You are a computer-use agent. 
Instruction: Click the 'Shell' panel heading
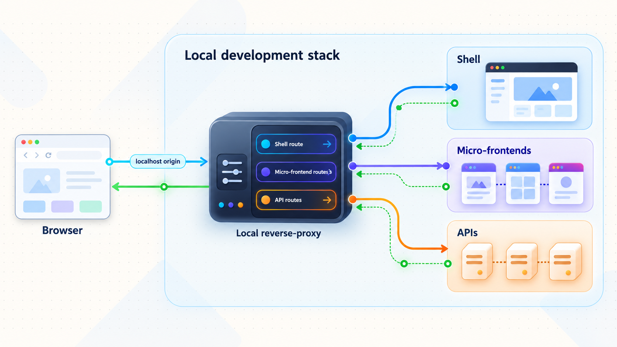[468, 59]
